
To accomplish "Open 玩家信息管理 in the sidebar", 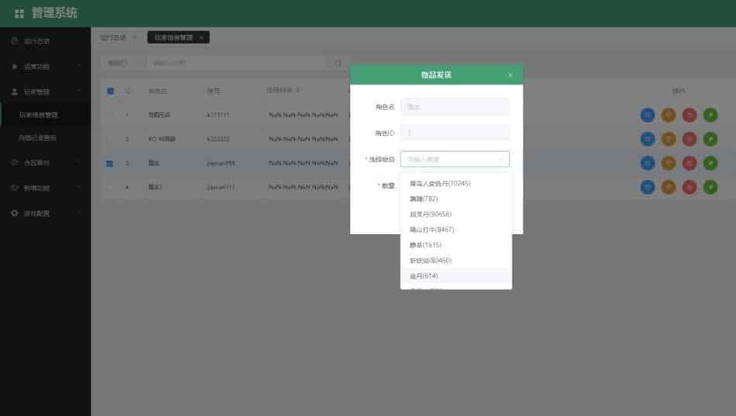I will click(x=39, y=115).
